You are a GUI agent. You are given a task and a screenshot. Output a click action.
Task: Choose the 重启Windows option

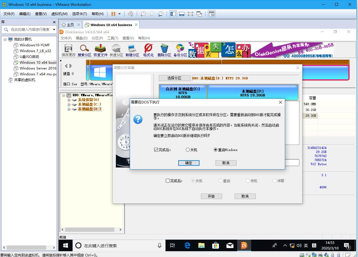click(x=215, y=150)
